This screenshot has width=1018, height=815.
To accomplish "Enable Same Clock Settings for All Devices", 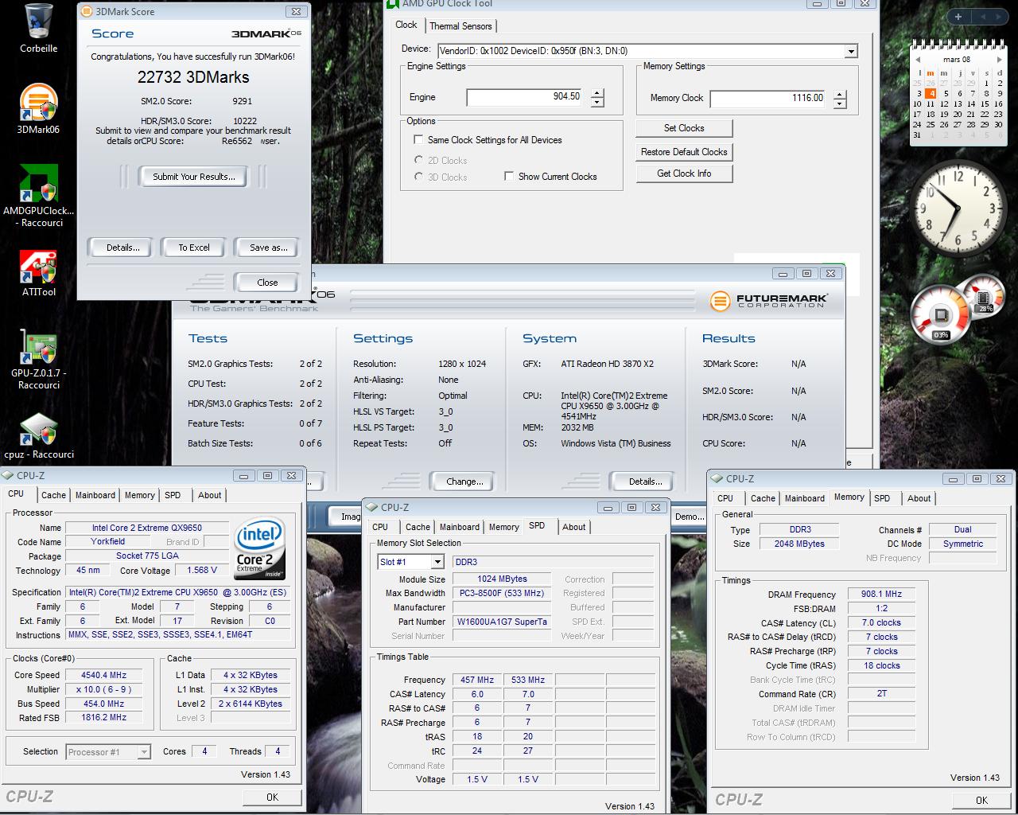I will click(x=418, y=139).
